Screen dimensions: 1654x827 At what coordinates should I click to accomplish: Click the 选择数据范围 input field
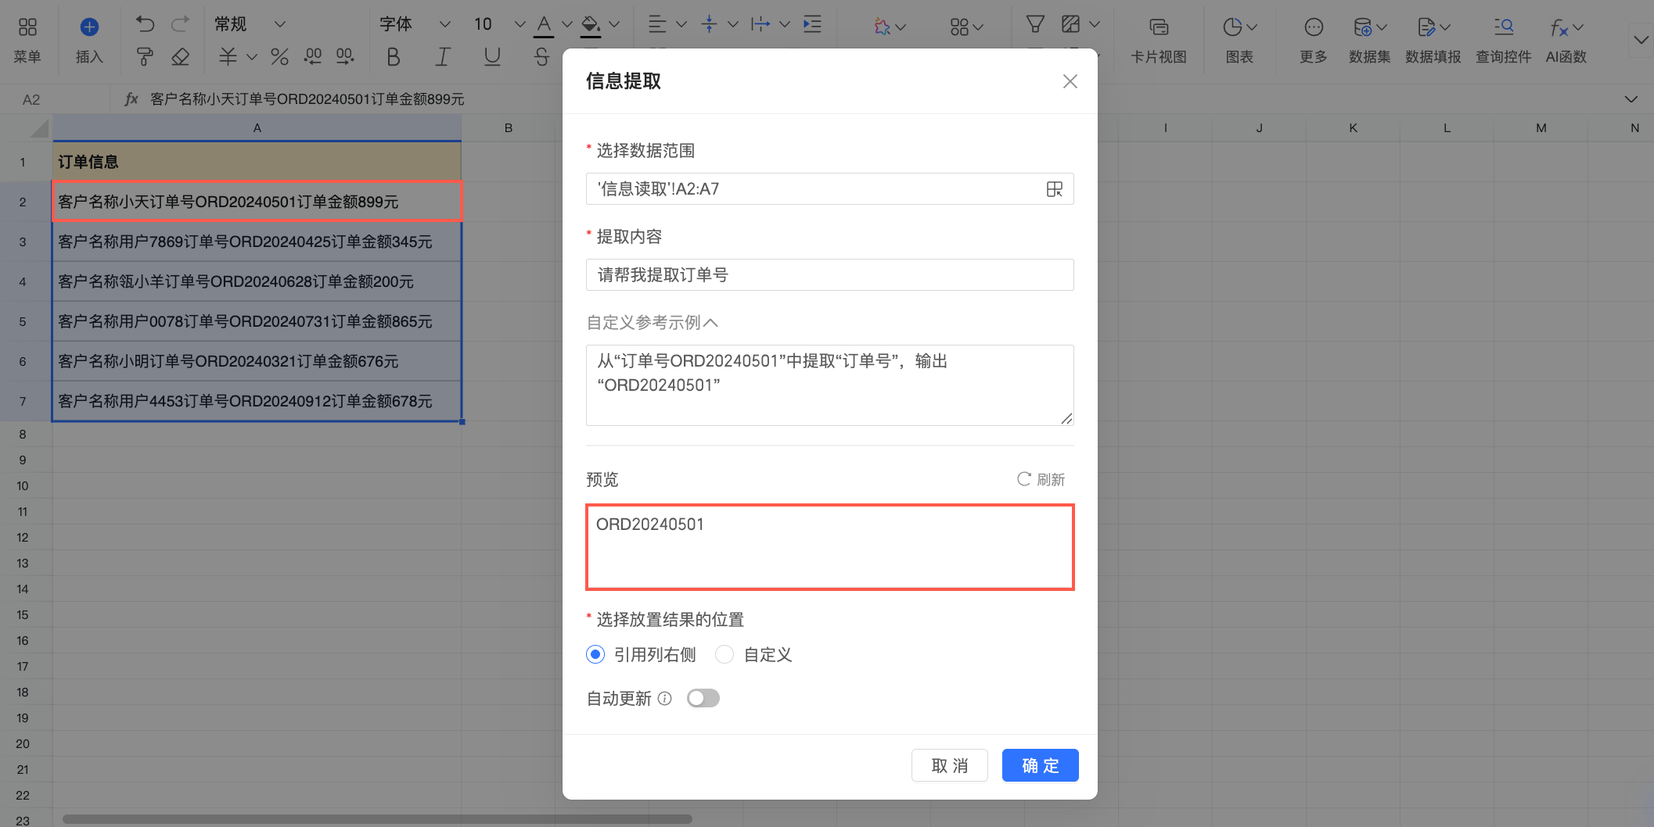[x=830, y=189]
